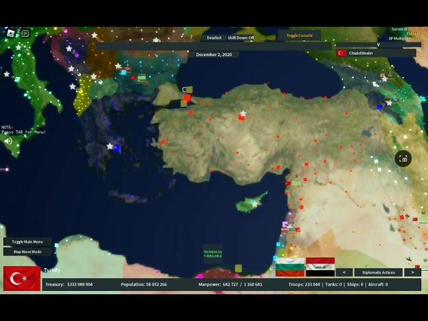Click the Deselect button

tap(214, 38)
